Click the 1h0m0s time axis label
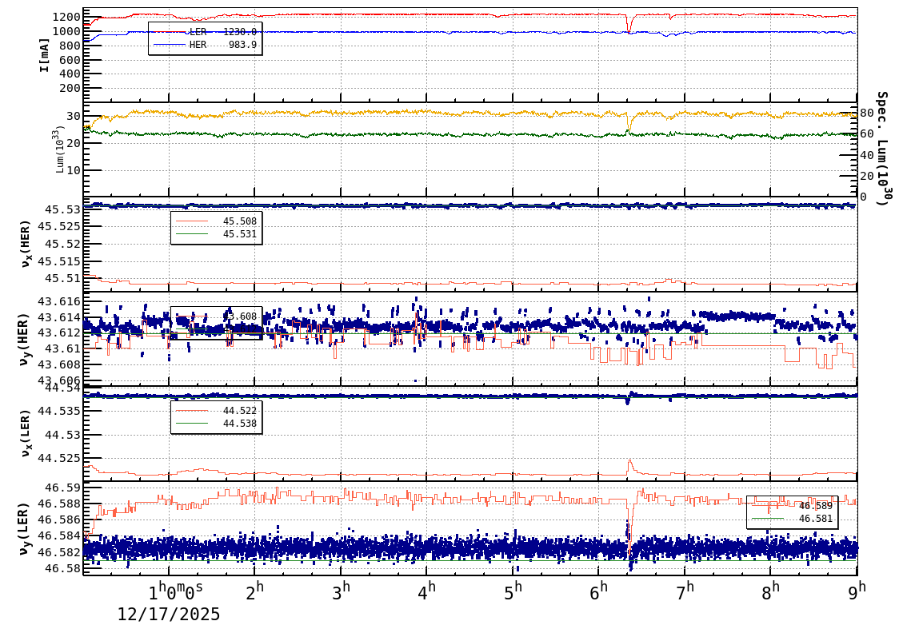This screenshot has height=625, width=923. pos(176,592)
